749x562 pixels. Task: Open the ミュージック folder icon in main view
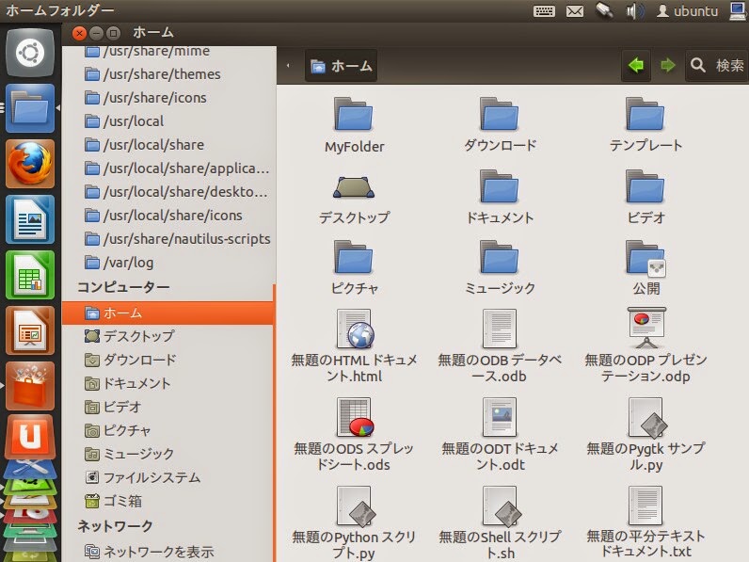click(499, 257)
